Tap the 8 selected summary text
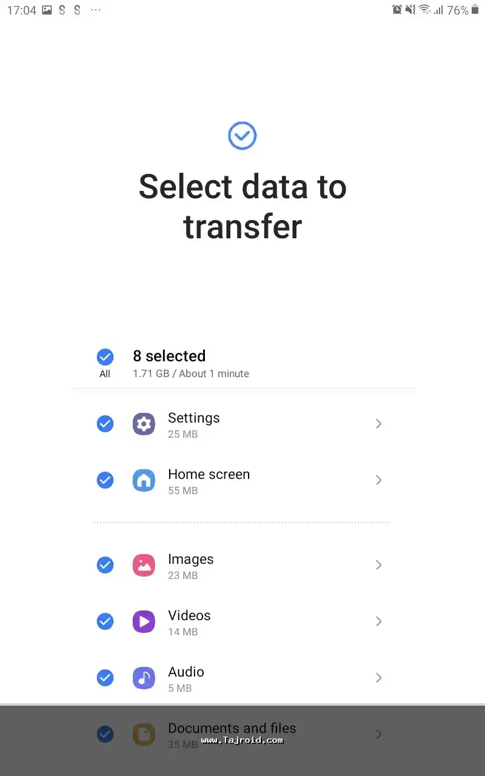The height and width of the screenshot is (776, 485). [169, 356]
